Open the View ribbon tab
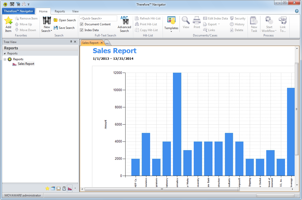The width and height of the screenshot is (302, 200). point(75,11)
